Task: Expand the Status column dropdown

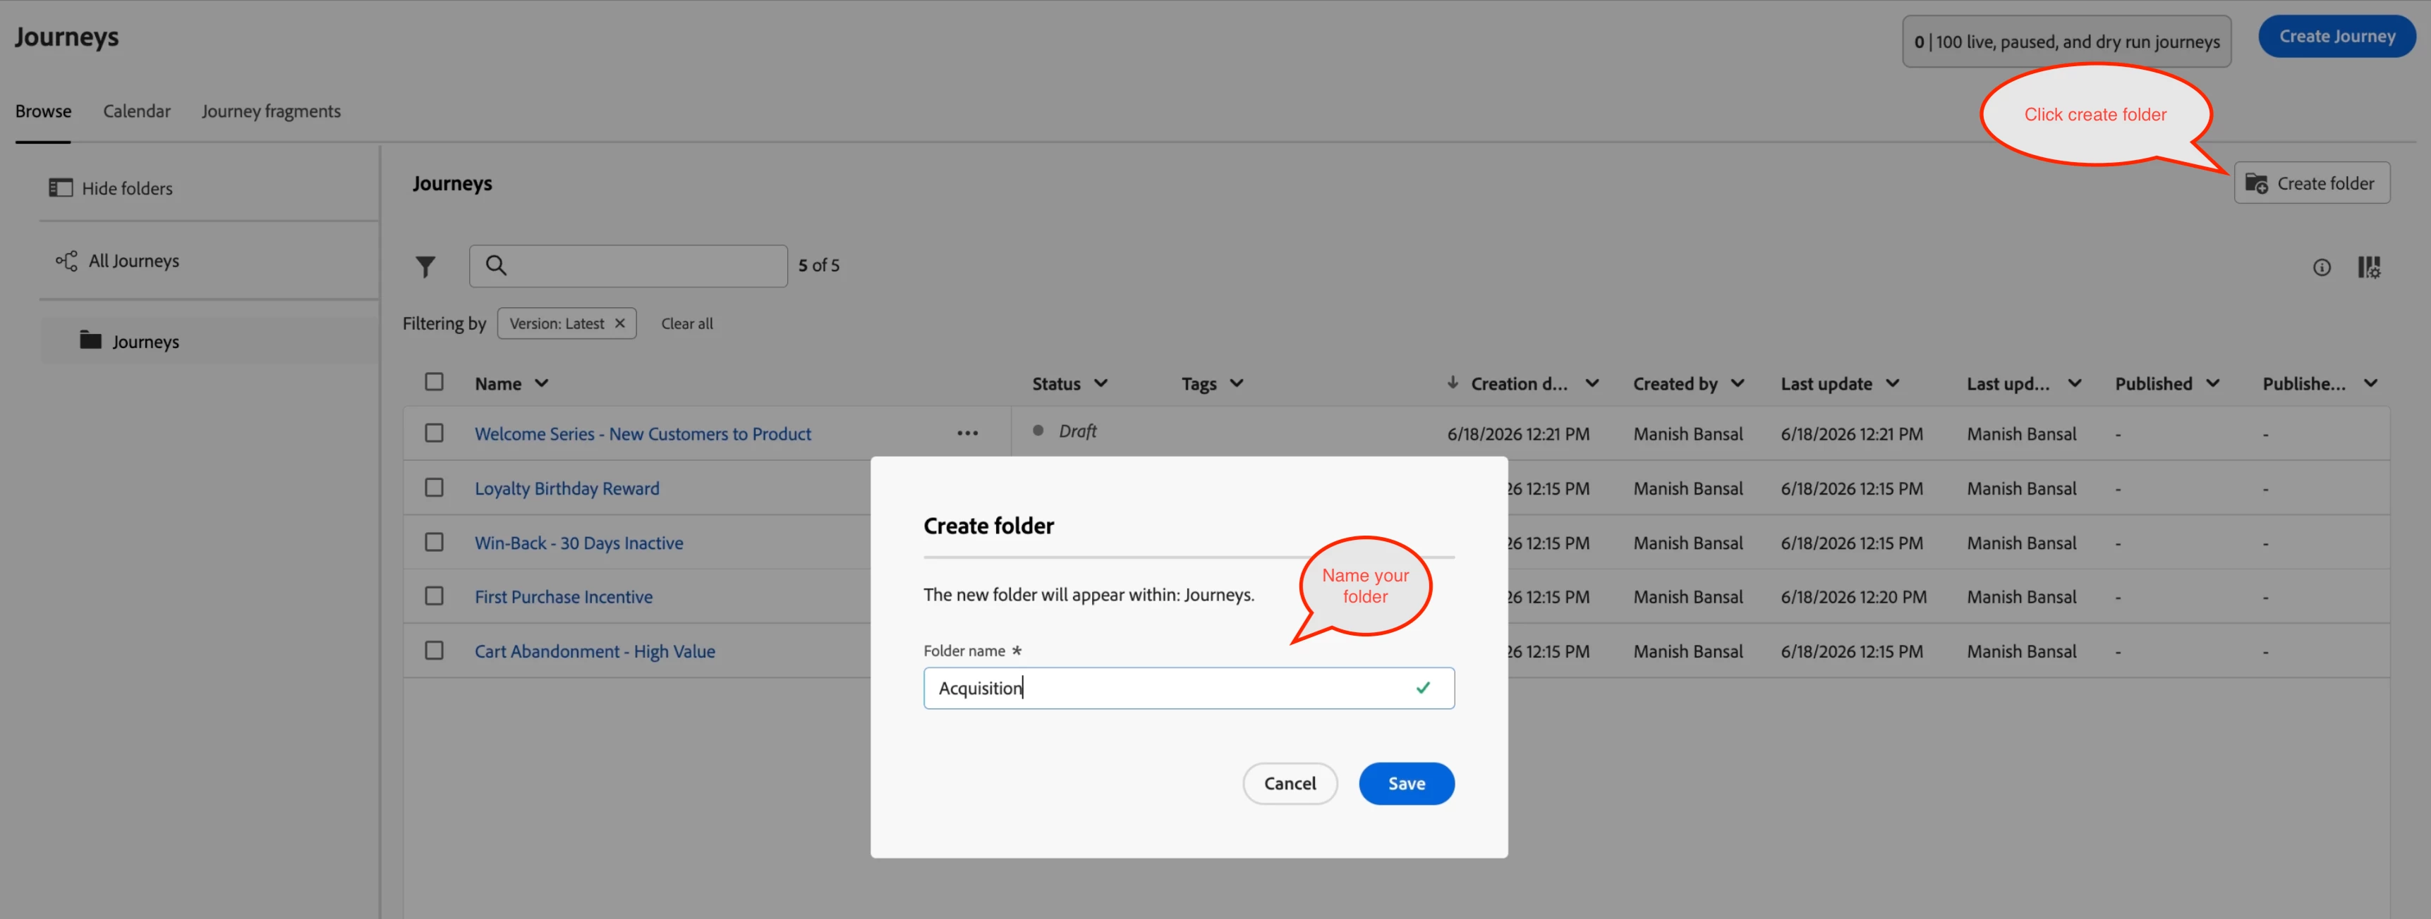Action: click(1101, 383)
